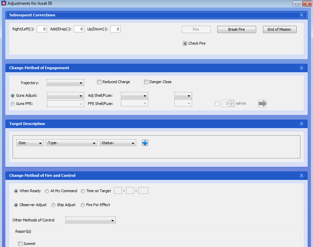Image resolution: width=313 pixels, height=247 pixels.
Task: Click the gray arrow icon beside salvos
Action: pos(262,104)
